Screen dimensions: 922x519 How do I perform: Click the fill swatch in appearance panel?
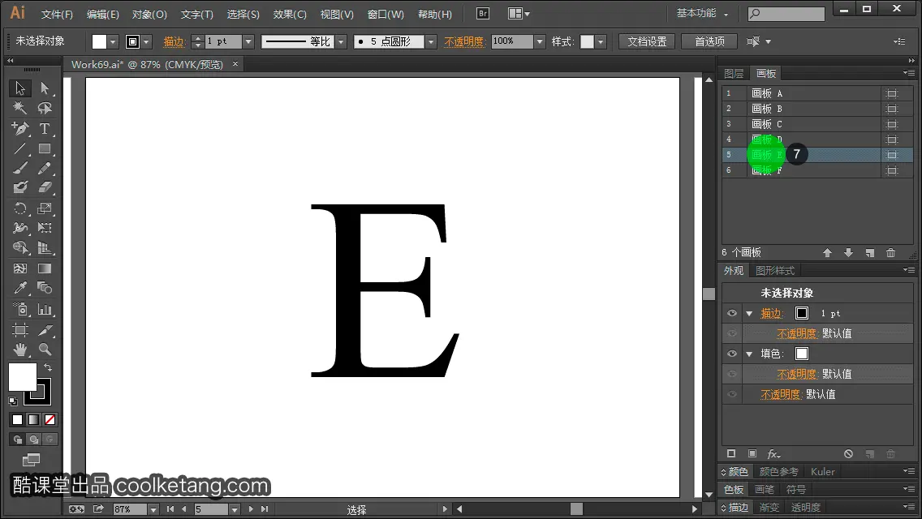coord(801,354)
